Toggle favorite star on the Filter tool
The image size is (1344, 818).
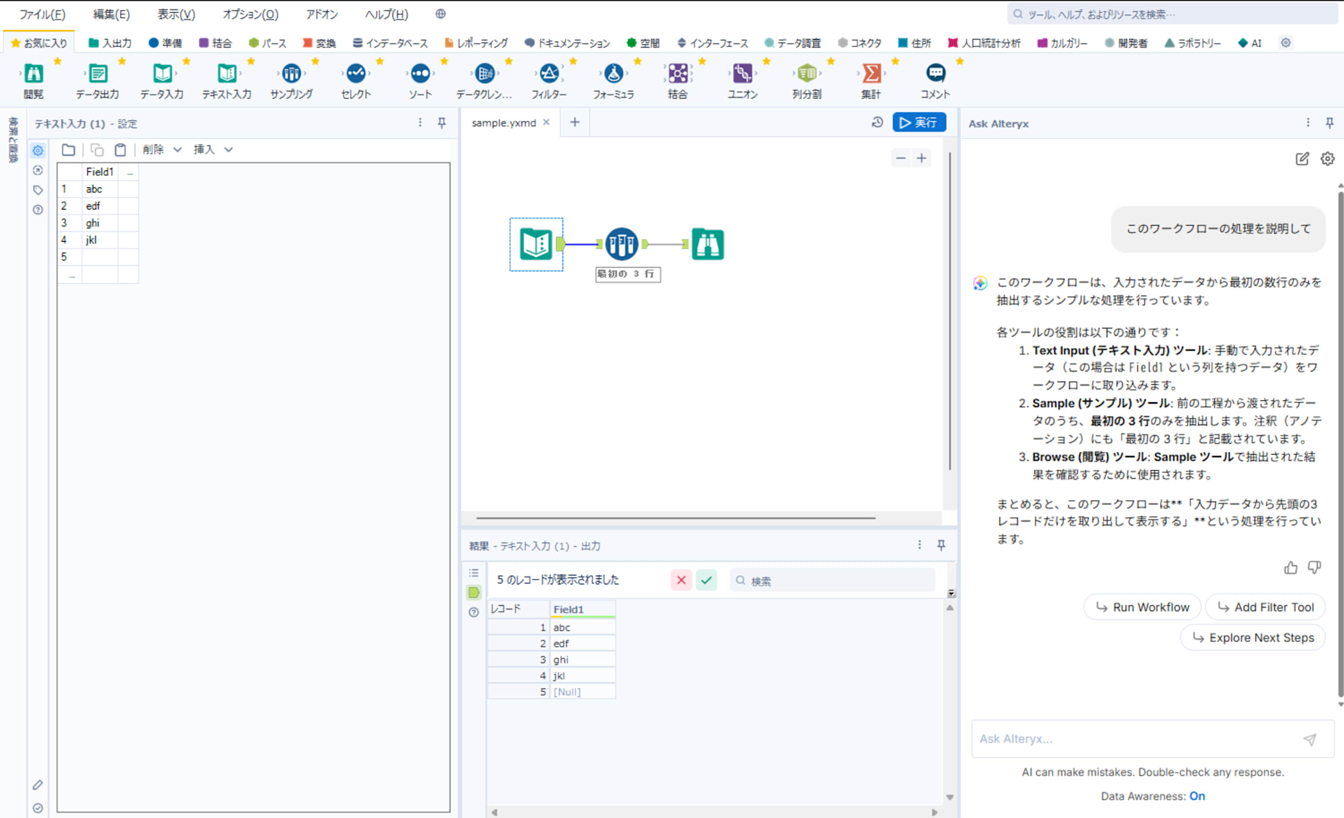573,61
